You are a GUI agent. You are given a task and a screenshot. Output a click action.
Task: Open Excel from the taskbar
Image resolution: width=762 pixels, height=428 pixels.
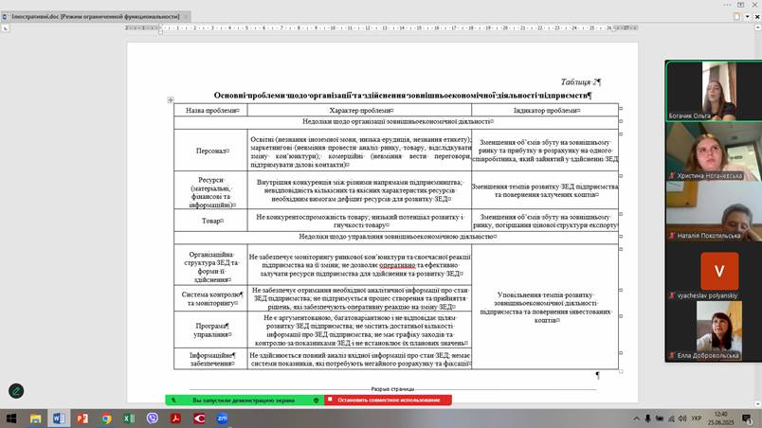pos(129,418)
